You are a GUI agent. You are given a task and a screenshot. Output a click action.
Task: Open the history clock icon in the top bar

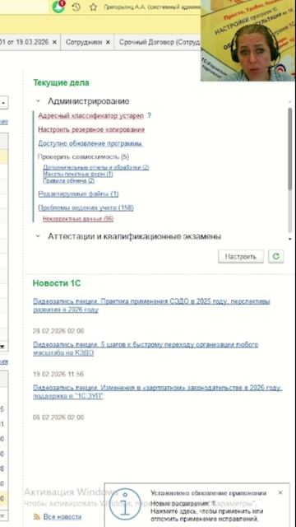(76, 7)
